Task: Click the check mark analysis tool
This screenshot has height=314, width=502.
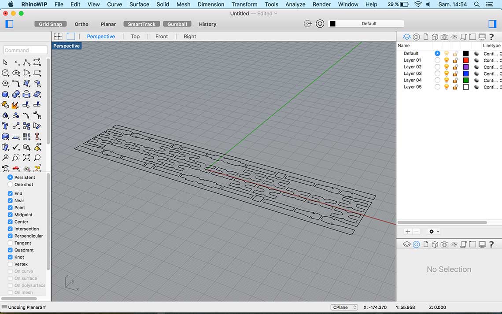Action: [16, 147]
